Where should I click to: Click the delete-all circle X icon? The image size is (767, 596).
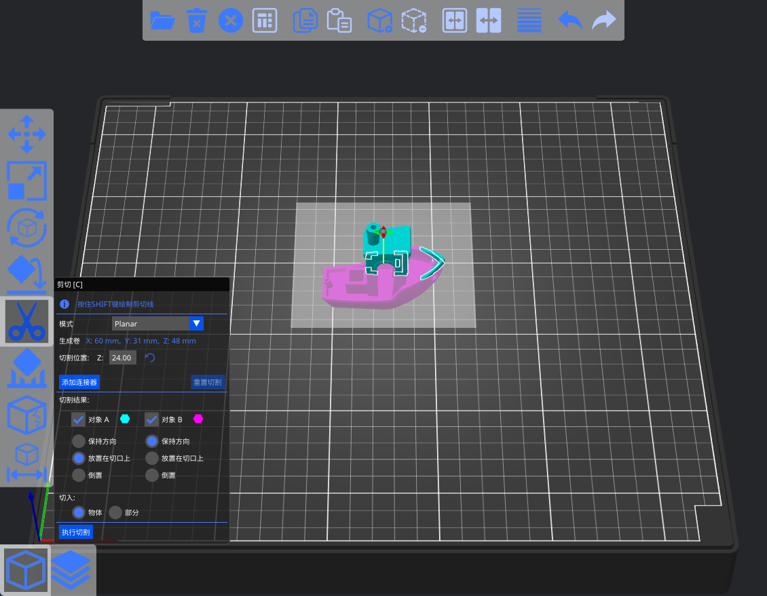click(x=230, y=20)
